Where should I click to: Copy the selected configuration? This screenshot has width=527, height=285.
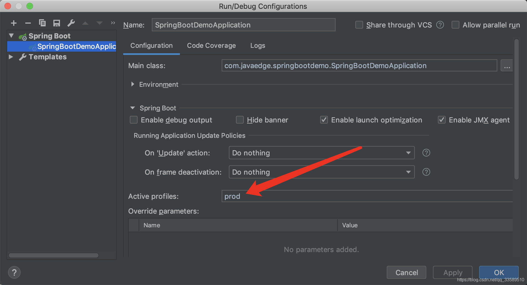42,23
